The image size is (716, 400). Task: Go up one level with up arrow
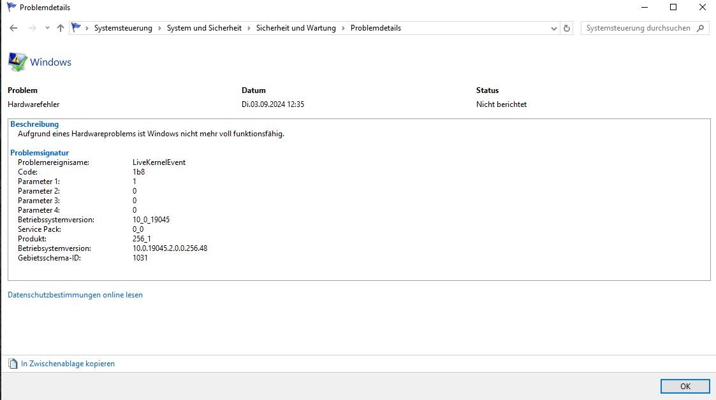[x=61, y=28]
